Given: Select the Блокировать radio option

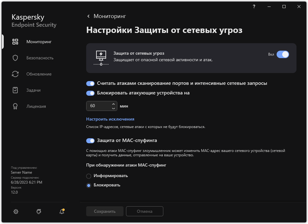Looking at the screenshot, I should pos(89,185).
